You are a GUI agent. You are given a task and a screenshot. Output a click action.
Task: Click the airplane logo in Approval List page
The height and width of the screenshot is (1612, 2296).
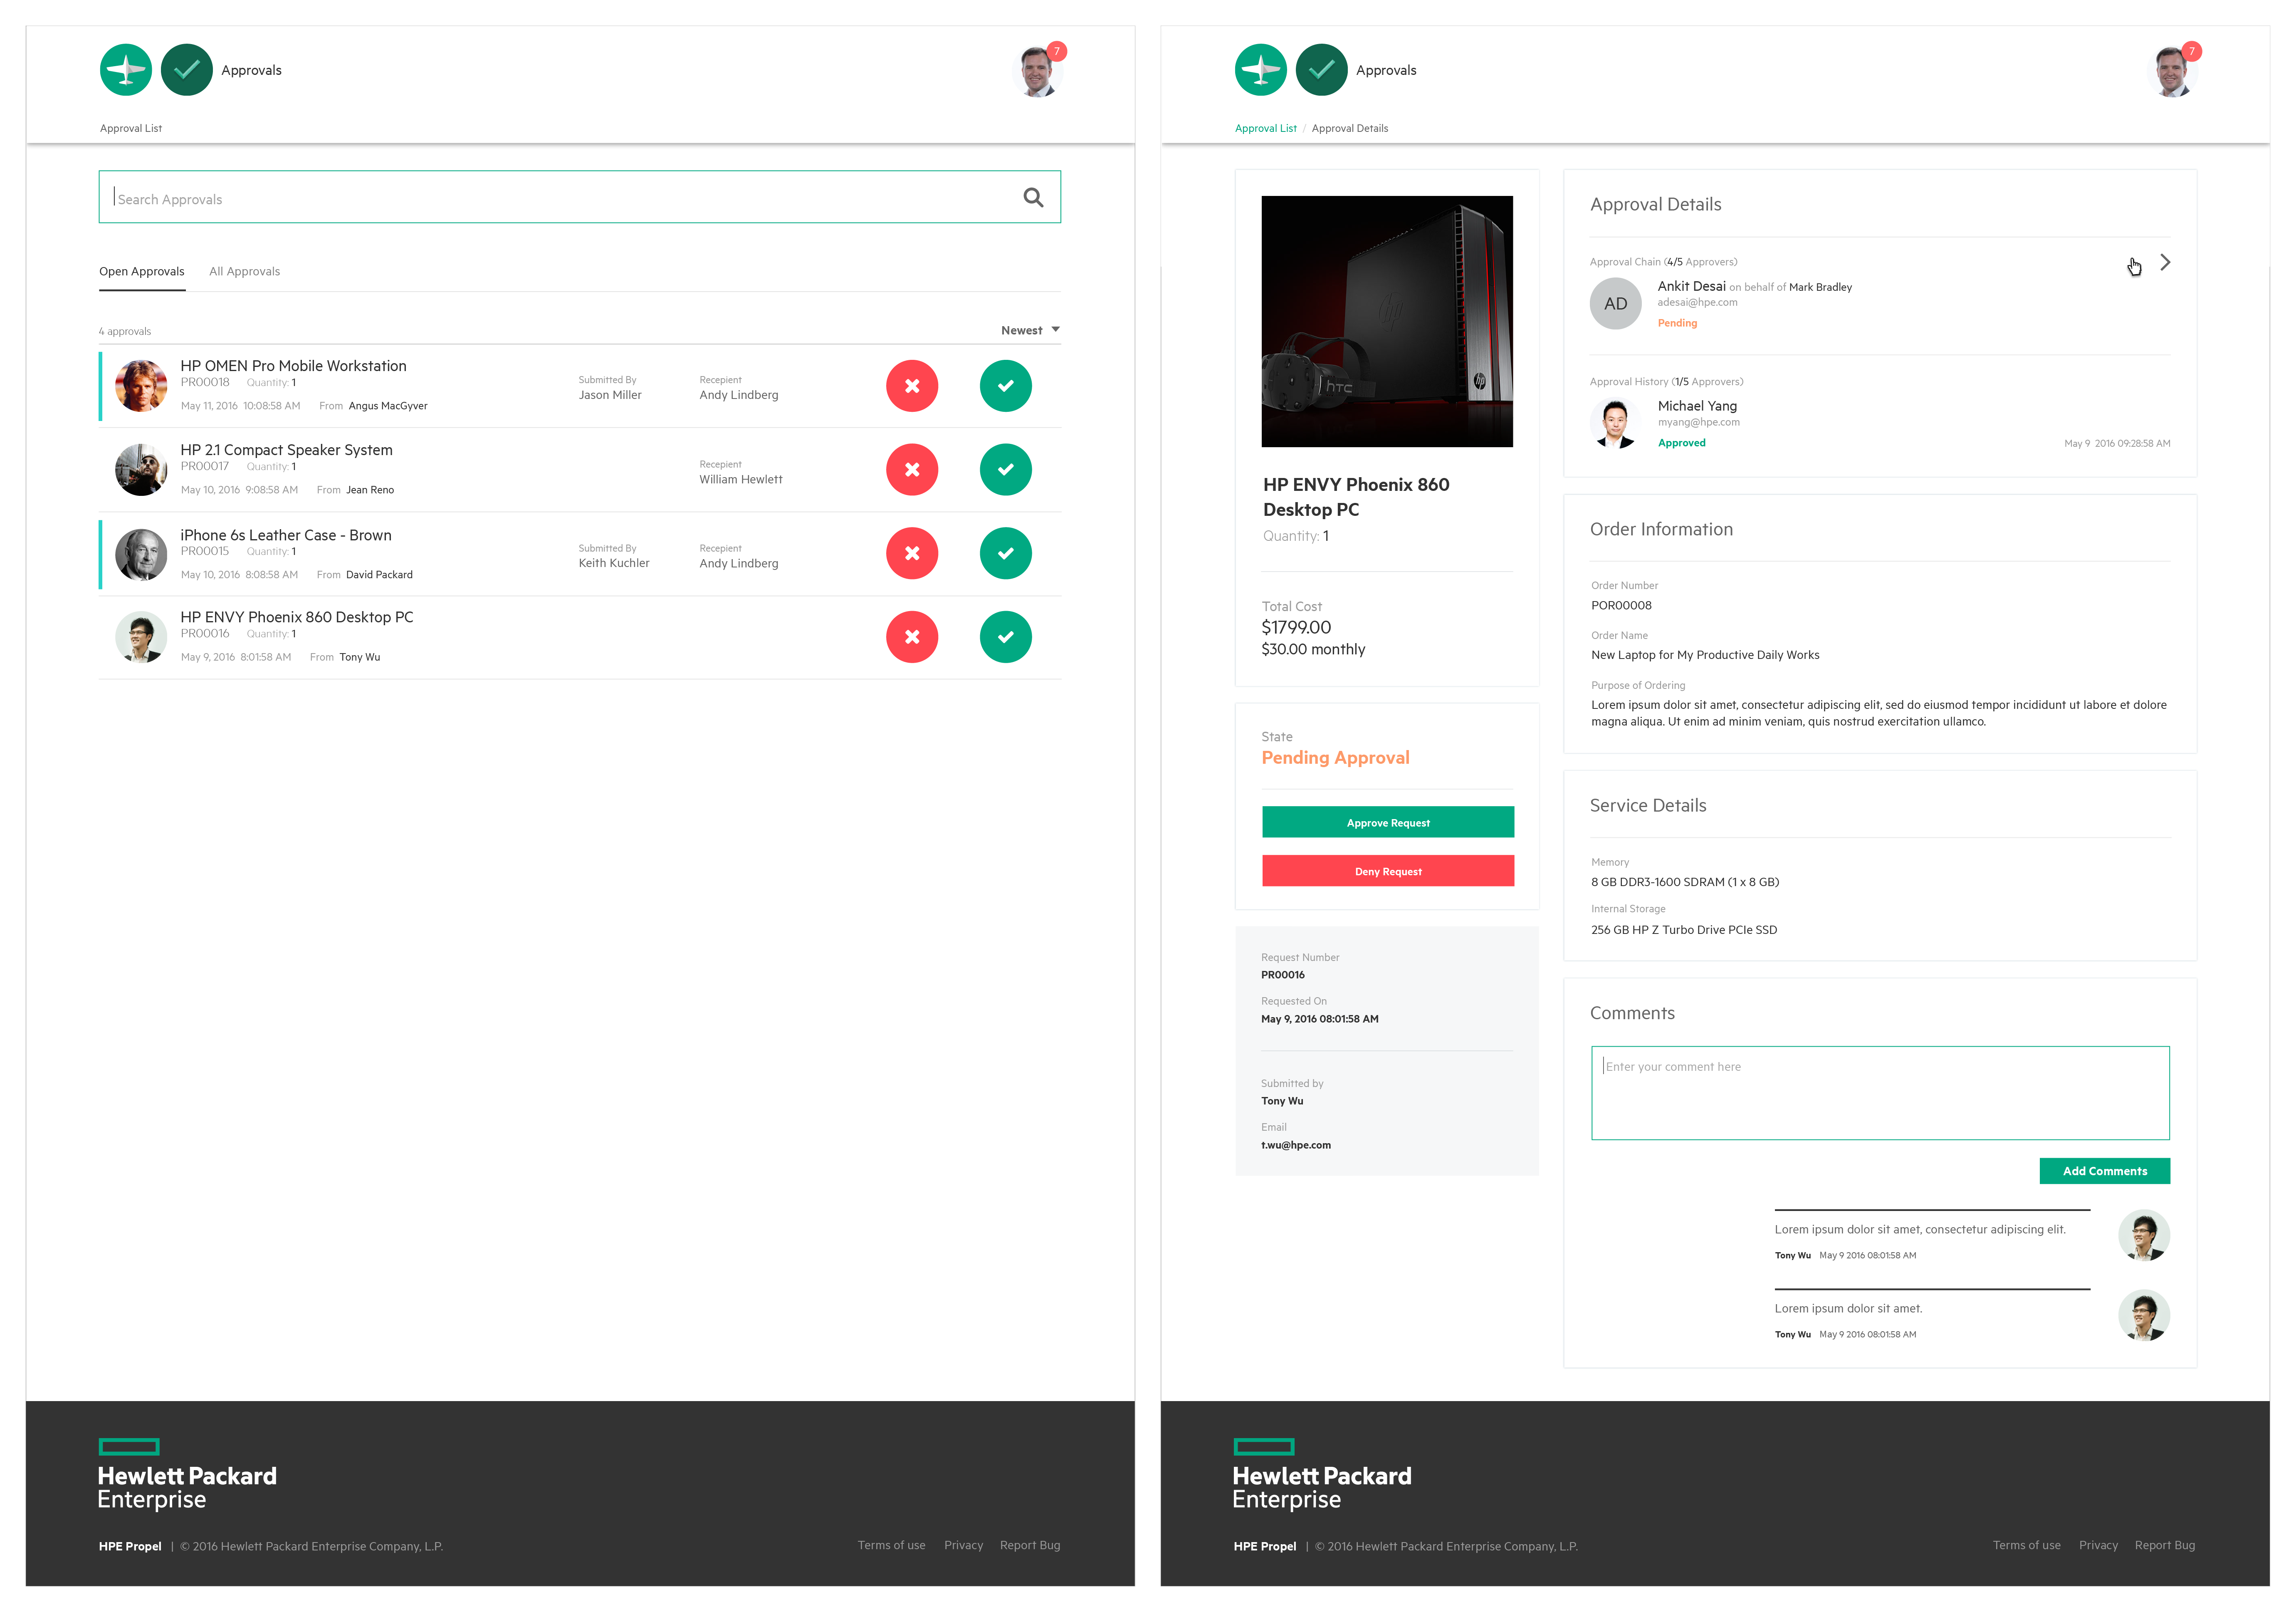tap(126, 70)
